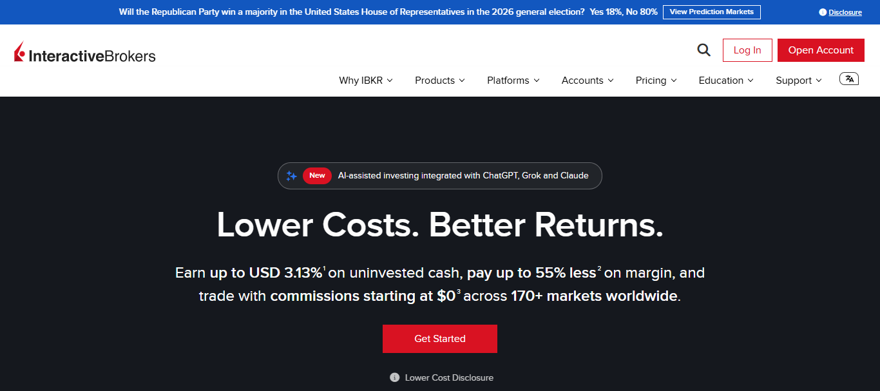
Task: Click the red New badge
Action: pyautogui.click(x=317, y=175)
